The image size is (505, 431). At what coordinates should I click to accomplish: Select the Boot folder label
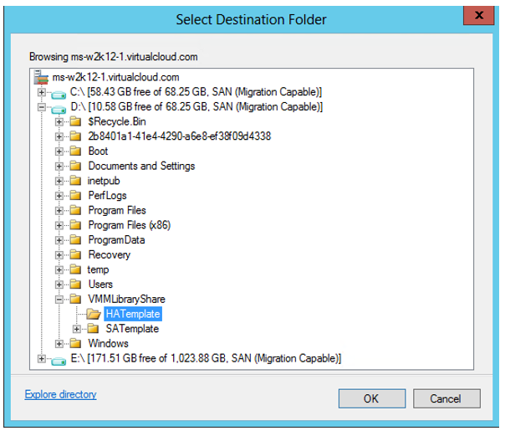98,151
